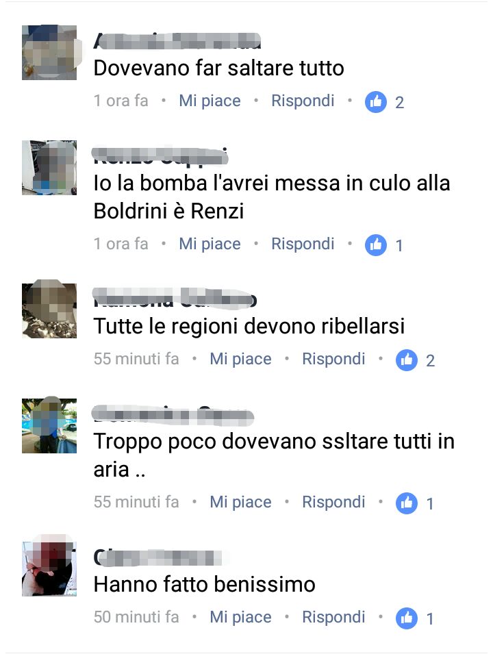
Task: Click like icon on 'Dovevano far saltare tutto'
Action: click(375, 102)
